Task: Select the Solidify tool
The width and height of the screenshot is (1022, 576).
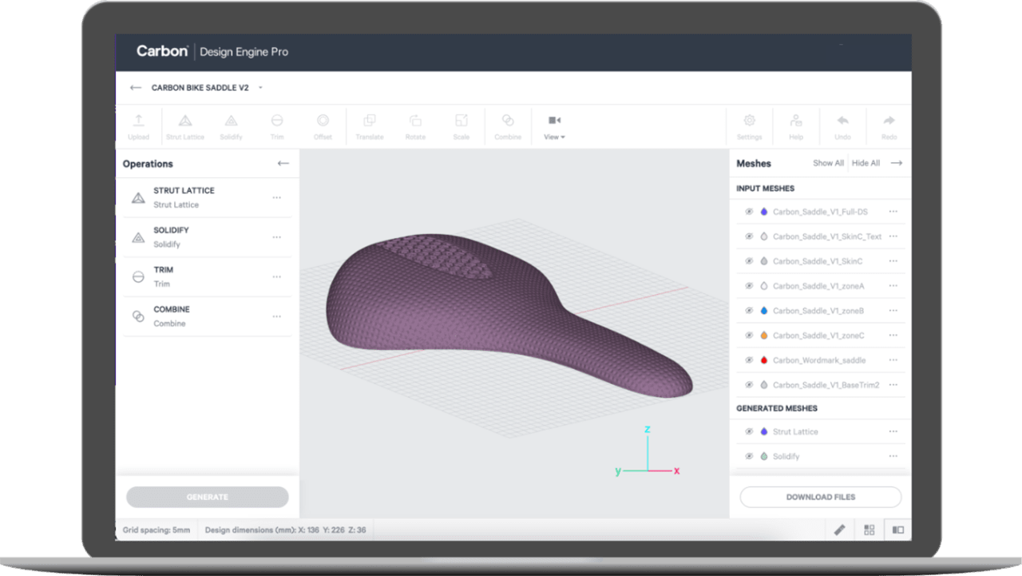Action: [231, 126]
